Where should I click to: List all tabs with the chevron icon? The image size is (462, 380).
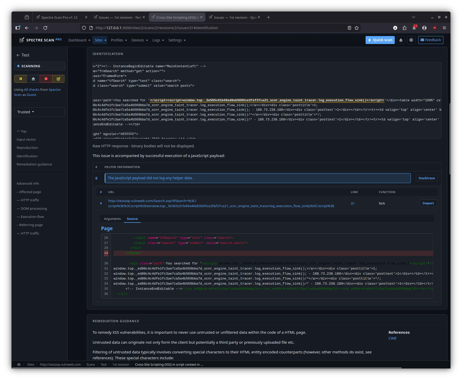[414, 17]
